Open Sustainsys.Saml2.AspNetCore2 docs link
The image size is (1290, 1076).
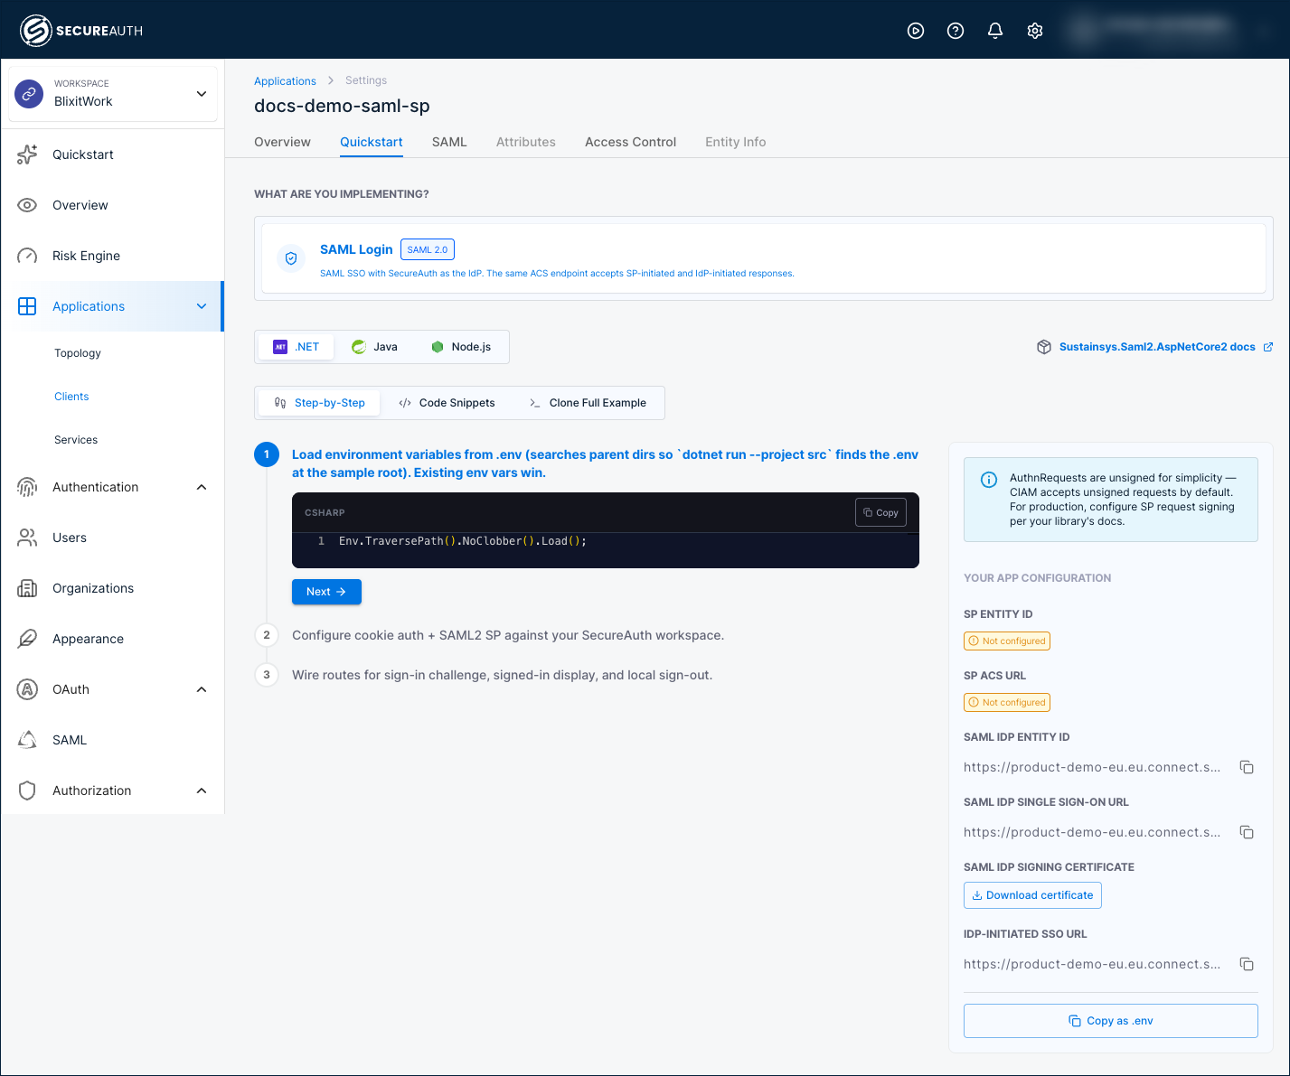click(1157, 347)
